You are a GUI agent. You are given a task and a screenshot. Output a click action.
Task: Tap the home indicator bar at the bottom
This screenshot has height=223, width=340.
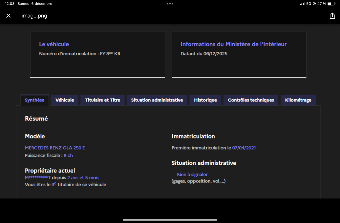(170, 220)
